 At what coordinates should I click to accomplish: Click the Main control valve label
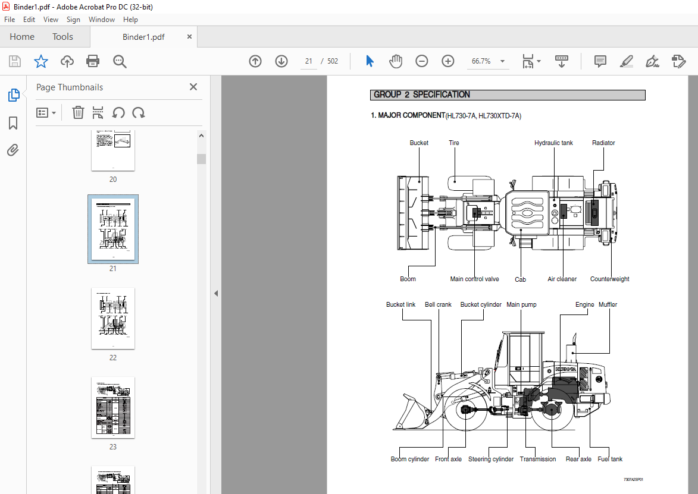[474, 279]
